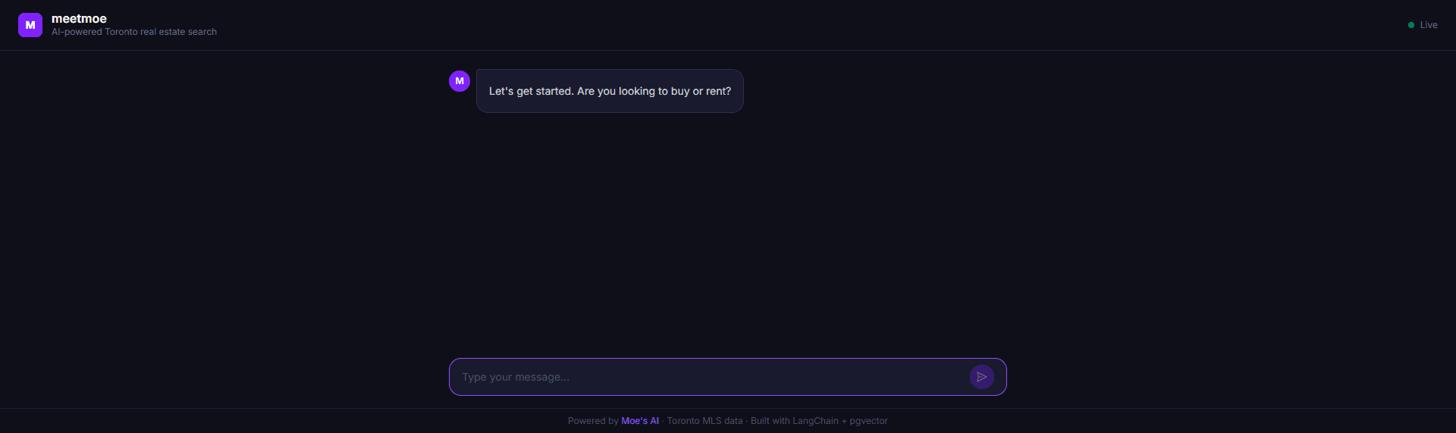The width and height of the screenshot is (1456, 433).
Task: Click the word pgvector in the footer
Action: coord(868,421)
